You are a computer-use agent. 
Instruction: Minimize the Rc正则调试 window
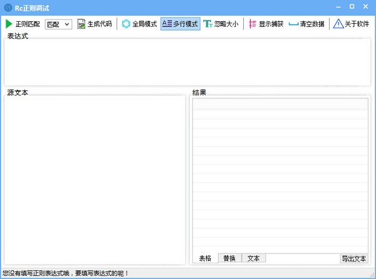point(337,6)
